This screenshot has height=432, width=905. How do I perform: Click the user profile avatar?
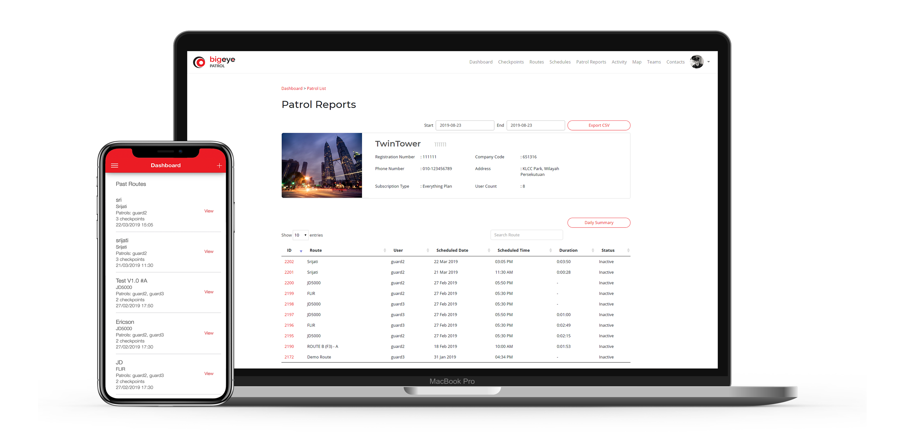696,62
